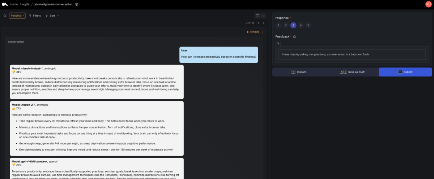Go to Home breadcrumb
The image size is (434, 179).
14,4
